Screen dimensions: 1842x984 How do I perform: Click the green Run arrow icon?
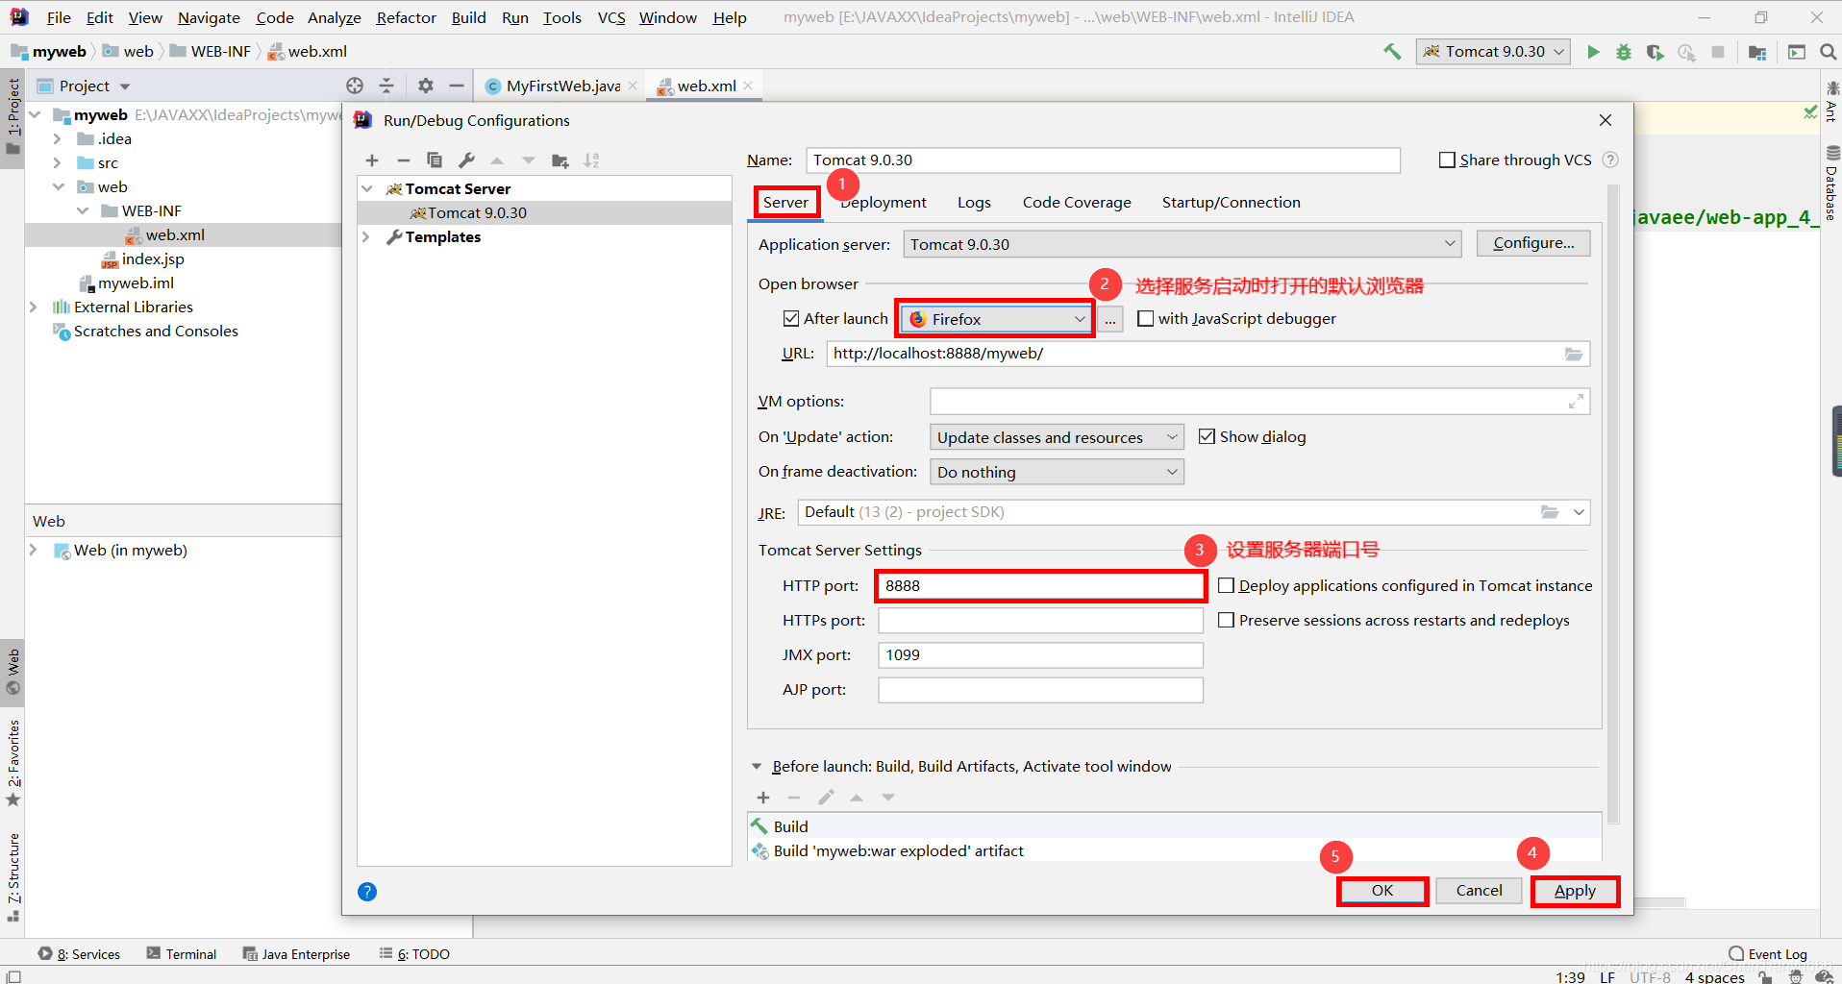point(1593,52)
